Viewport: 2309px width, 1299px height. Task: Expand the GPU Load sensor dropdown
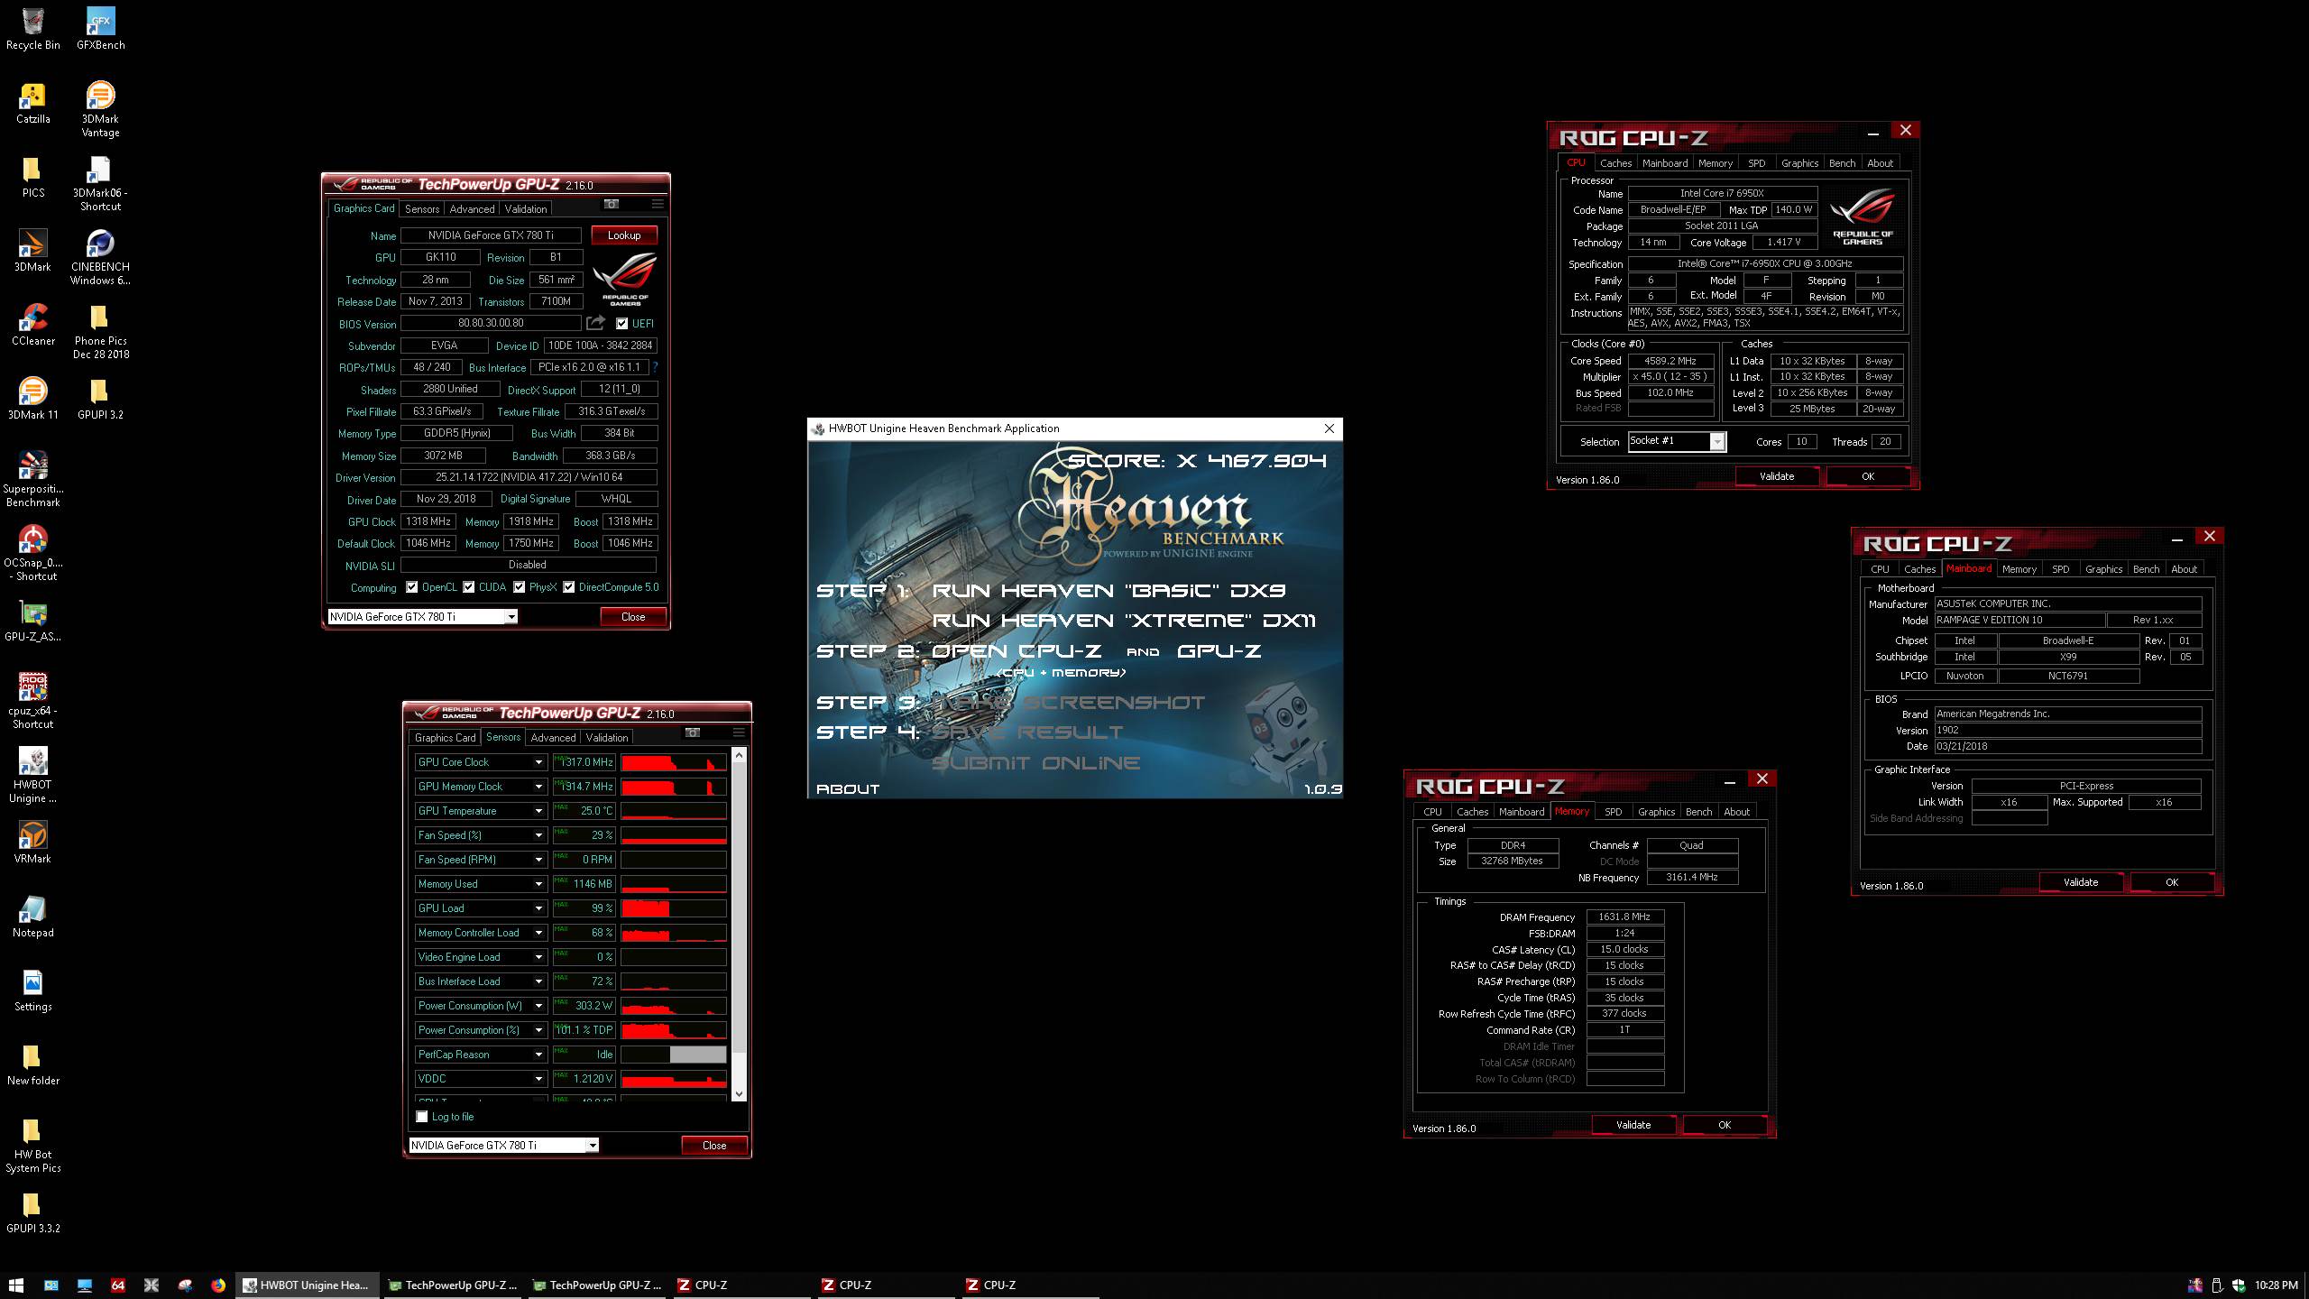538,908
